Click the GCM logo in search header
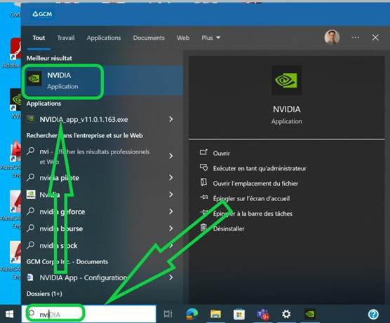Viewport: 390px width, 323px height. (x=42, y=14)
